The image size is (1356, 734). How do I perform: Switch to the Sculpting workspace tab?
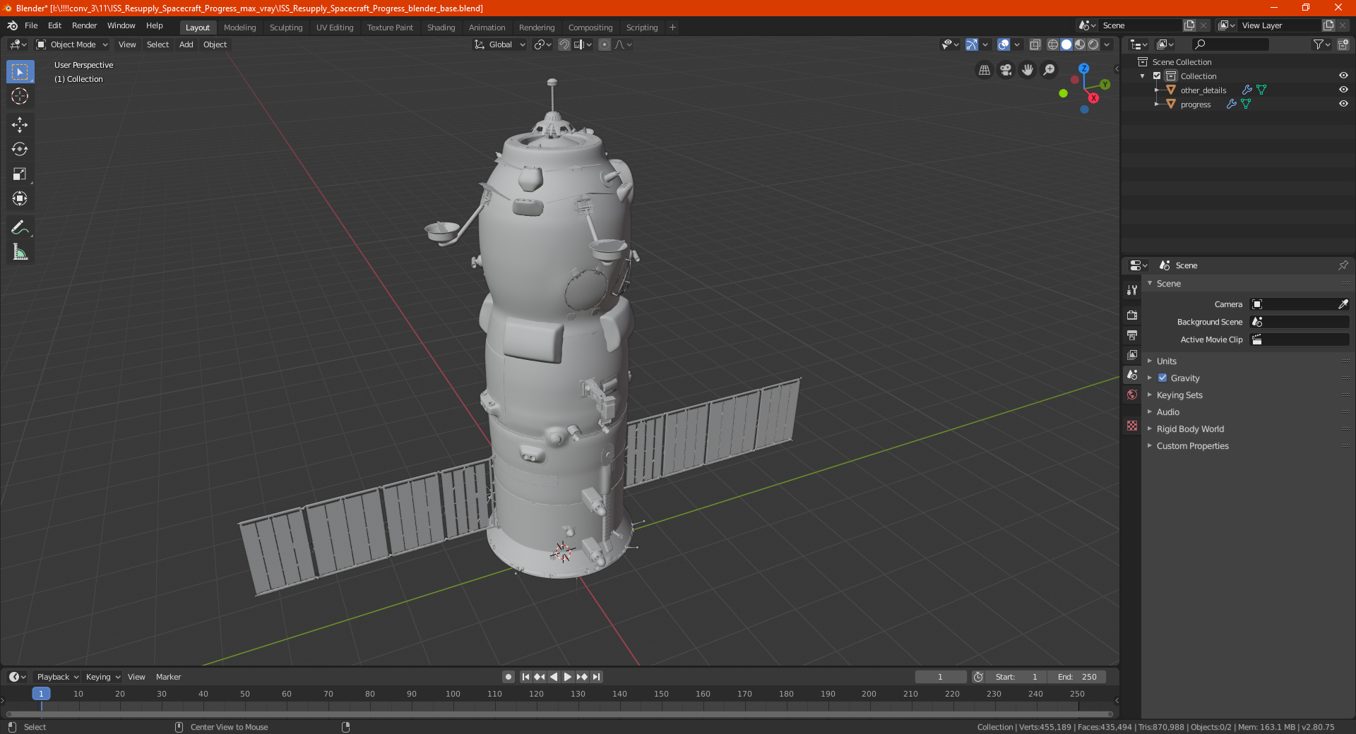(x=286, y=28)
